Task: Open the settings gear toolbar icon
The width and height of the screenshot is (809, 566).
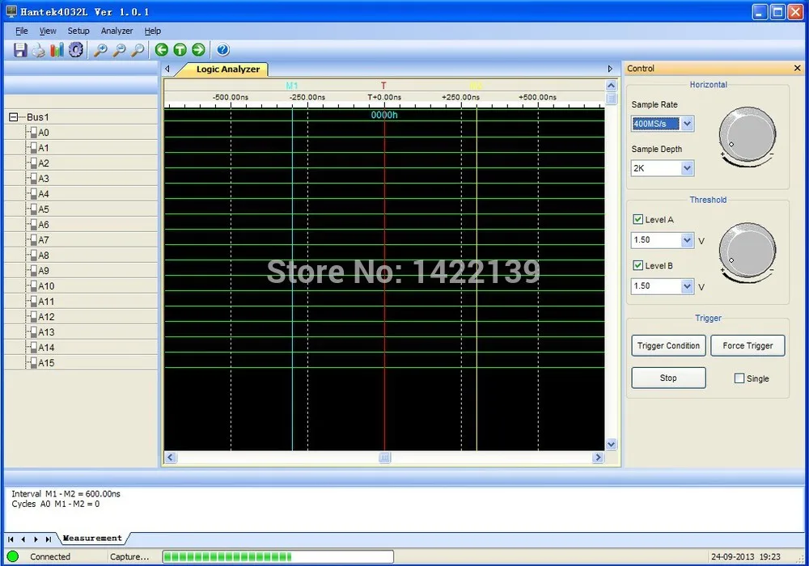Action: (x=76, y=50)
